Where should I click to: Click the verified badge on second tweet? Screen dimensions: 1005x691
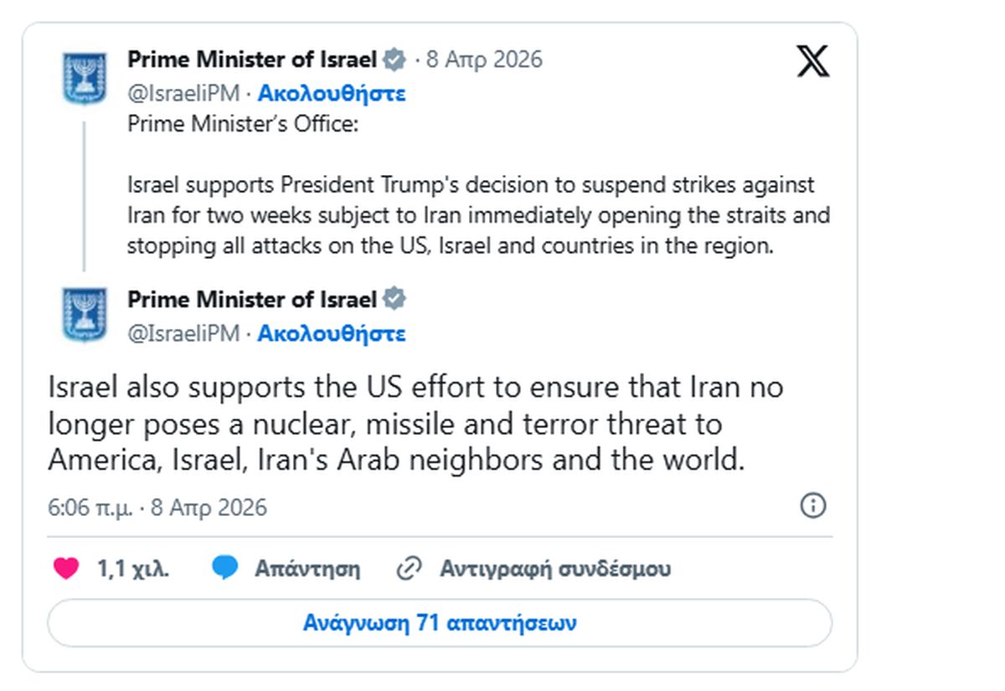coord(394,298)
